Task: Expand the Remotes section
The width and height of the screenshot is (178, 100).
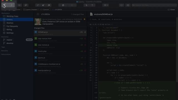Action: 4,51
